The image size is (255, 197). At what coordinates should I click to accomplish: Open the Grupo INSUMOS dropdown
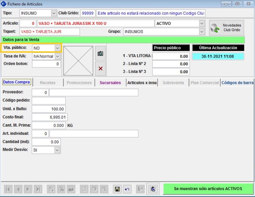pyautogui.click(x=202, y=32)
